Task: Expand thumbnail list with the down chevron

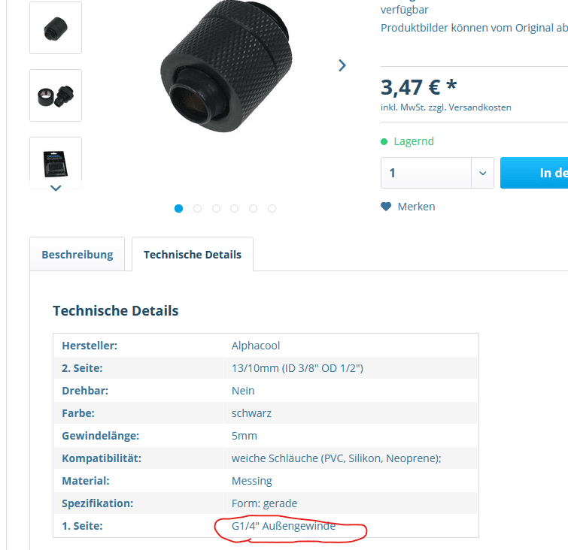Action: coord(56,188)
